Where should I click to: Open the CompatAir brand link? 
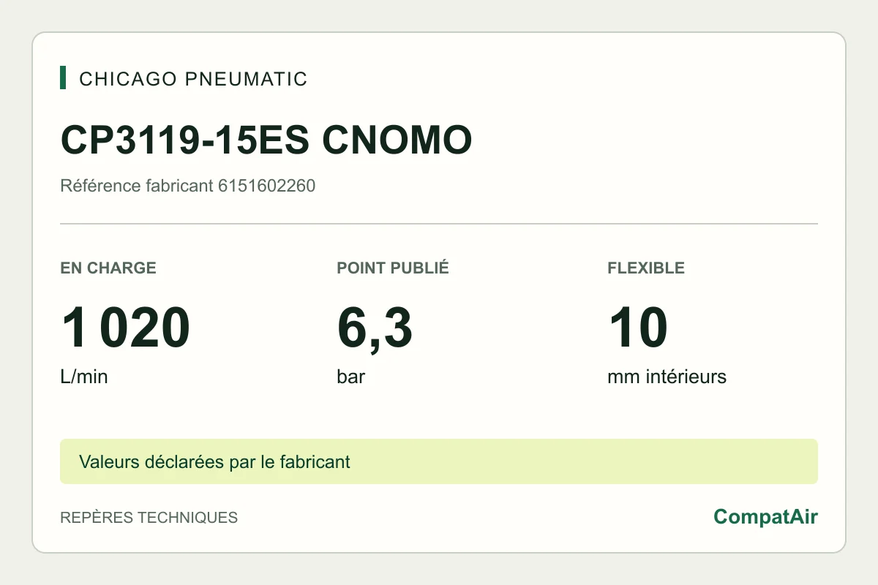click(766, 517)
